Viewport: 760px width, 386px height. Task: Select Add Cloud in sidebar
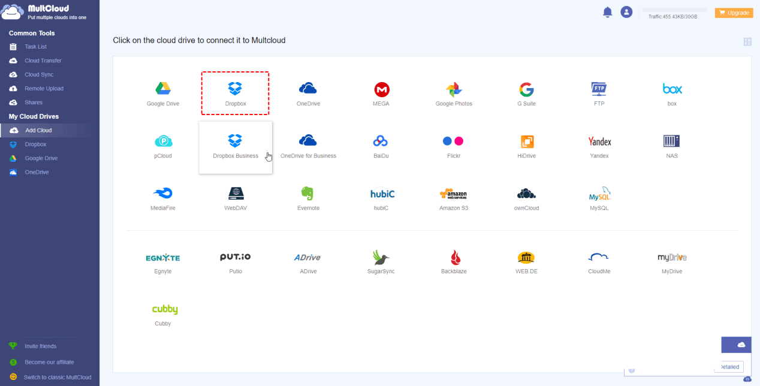(38, 130)
